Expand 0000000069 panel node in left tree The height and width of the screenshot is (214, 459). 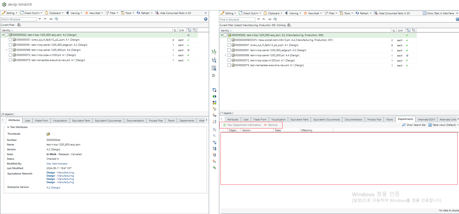[7, 50]
